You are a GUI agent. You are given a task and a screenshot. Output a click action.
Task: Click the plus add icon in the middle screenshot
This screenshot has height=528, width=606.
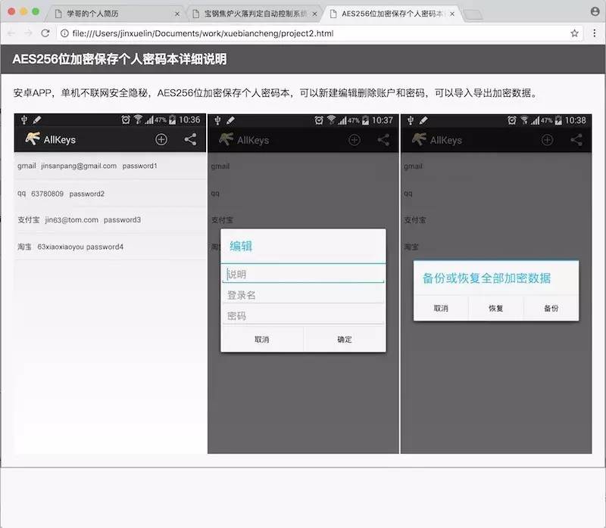[354, 140]
